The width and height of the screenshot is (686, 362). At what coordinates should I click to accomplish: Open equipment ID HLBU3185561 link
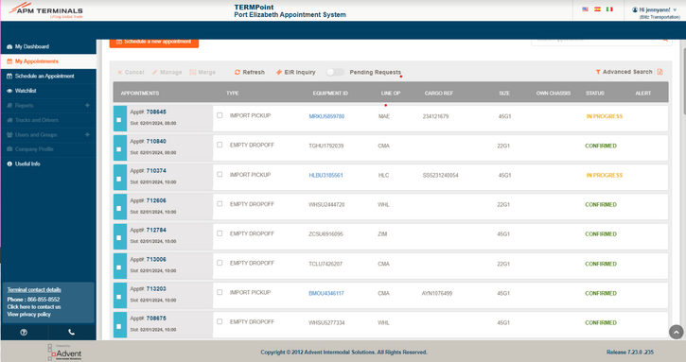(x=325, y=175)
